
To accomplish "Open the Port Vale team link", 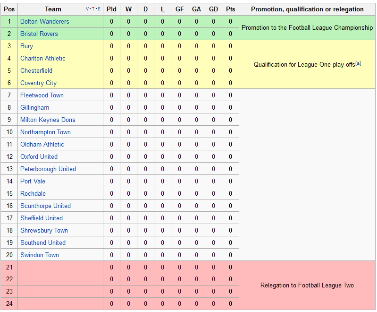I will point(33,181).
